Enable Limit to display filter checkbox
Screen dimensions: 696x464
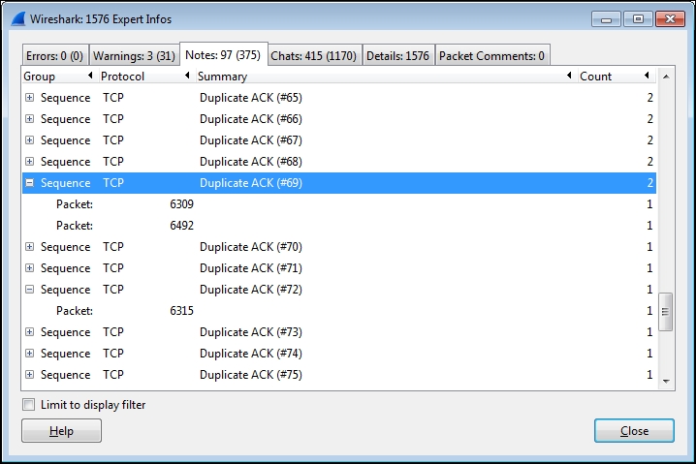[29, 405]
